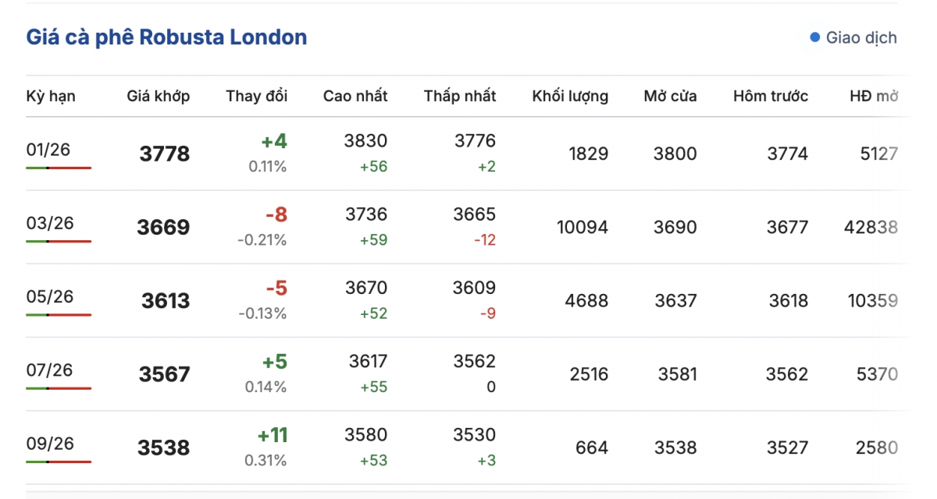Screen dimensions: 937x499
Task: Click the price range bar under 03/26
Action: 59,241
